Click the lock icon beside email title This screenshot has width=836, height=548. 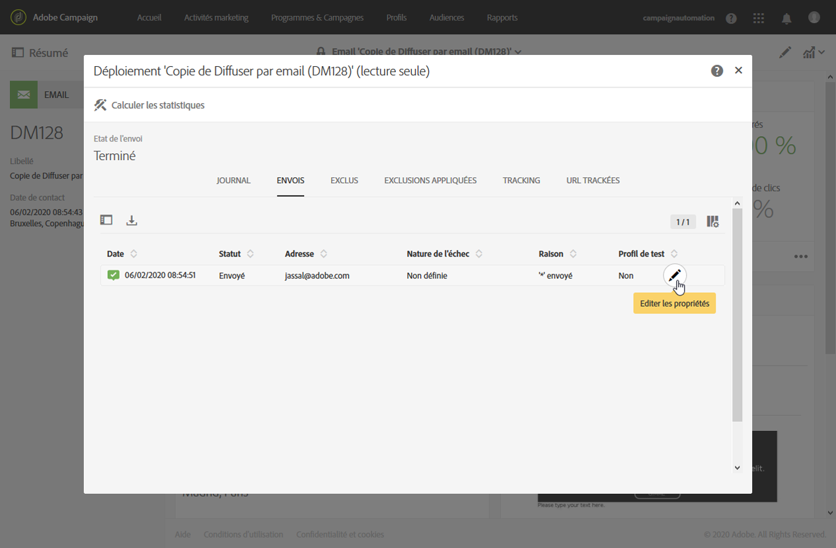click(321, 51)
